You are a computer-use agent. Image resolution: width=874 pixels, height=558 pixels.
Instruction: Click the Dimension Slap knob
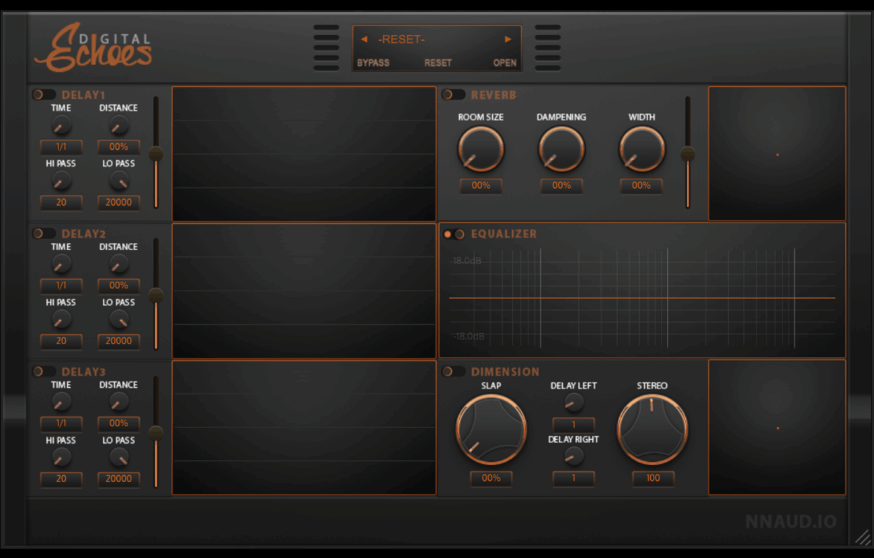(491, 430)
